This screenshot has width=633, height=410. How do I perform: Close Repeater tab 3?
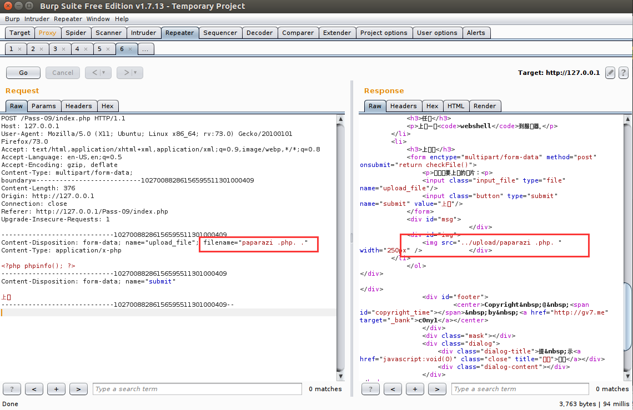[x=63, y=49]
